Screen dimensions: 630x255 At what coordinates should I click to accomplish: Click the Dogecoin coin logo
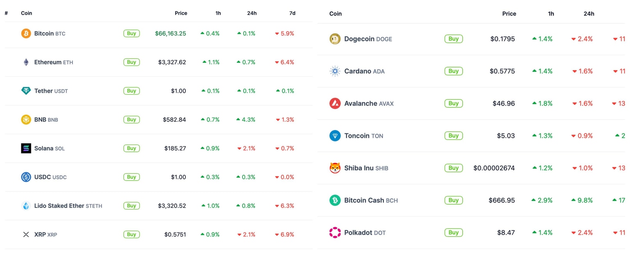coord(335,38)
